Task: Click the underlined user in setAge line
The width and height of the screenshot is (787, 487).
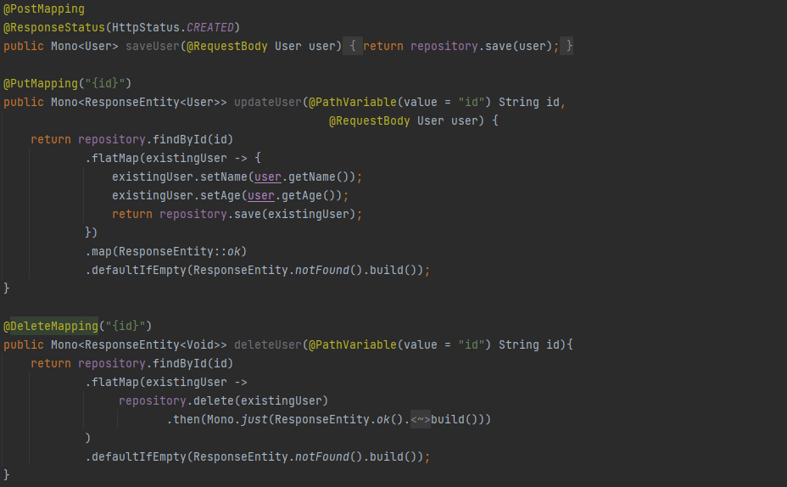Action: [x=261, y=196]
